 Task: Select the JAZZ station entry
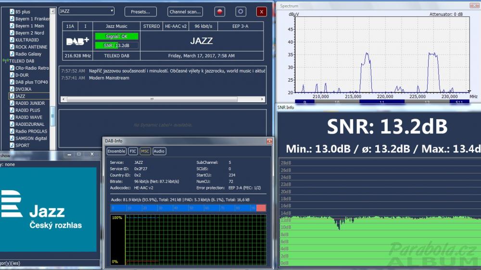(x=20, y=96)
